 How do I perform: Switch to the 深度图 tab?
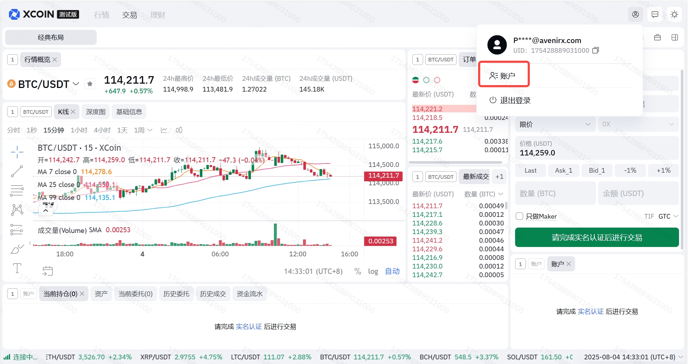(96, 112)
